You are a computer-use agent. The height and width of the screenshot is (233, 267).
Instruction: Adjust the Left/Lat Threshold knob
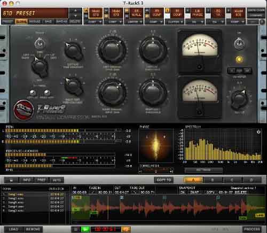(x=153, y=50)
